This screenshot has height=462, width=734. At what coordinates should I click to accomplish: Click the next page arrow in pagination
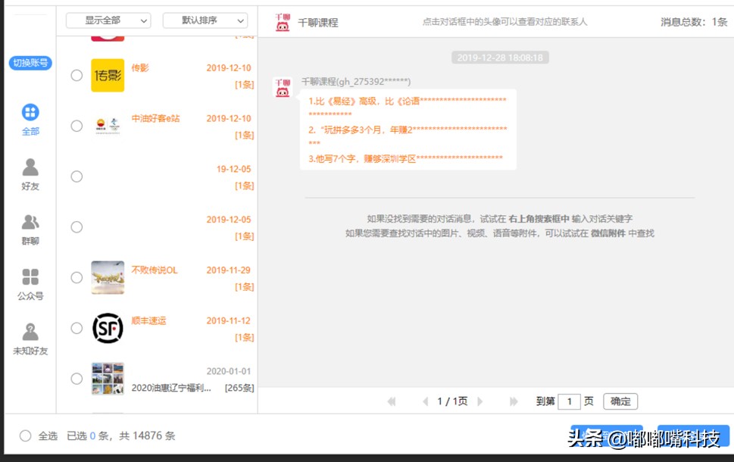[x=481, y=401]
